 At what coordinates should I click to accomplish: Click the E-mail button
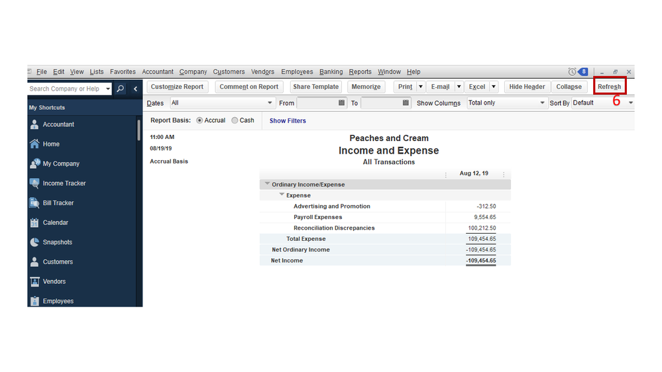pos(441,87)
